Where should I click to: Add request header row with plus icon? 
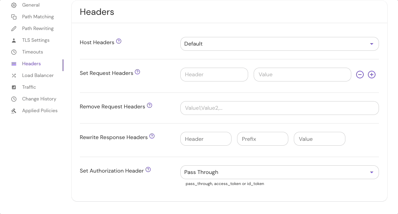pyautogui.click(x=372, y=75)
